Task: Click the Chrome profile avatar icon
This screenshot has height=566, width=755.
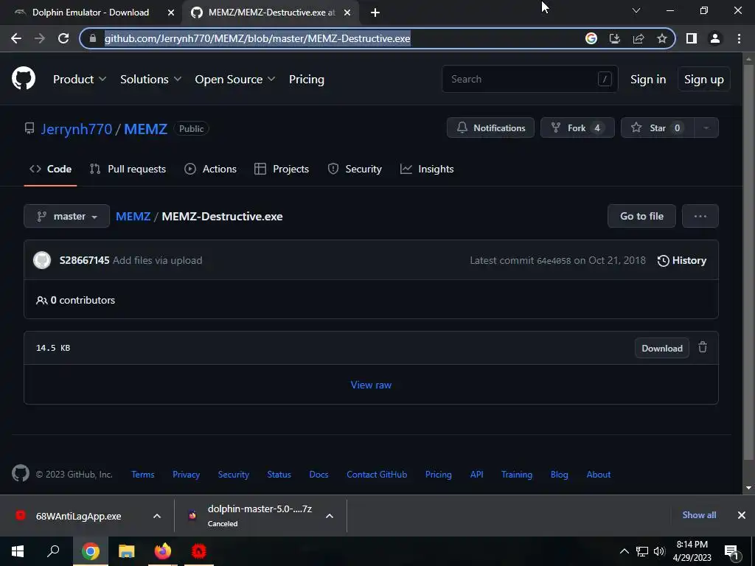Action: (715, 38)
